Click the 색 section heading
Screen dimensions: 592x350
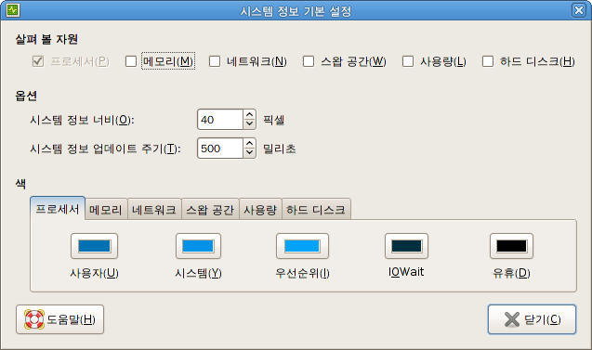click(x=20, y=184)
